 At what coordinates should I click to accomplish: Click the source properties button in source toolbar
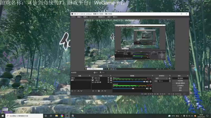[x=96, y=73]
